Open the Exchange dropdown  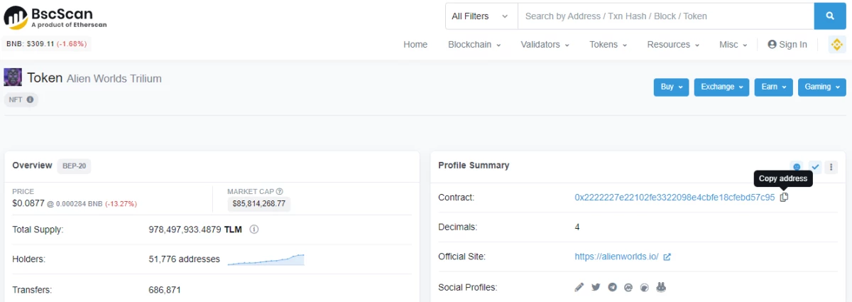point(721,87)
